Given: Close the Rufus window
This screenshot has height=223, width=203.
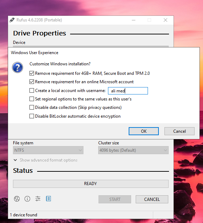Looking at the screenshot, I should 165,20.
